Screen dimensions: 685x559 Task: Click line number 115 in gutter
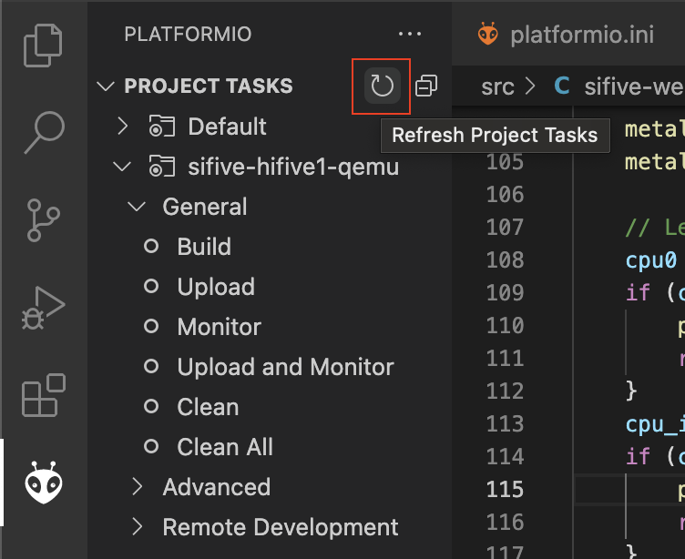[x=505, y=489]
